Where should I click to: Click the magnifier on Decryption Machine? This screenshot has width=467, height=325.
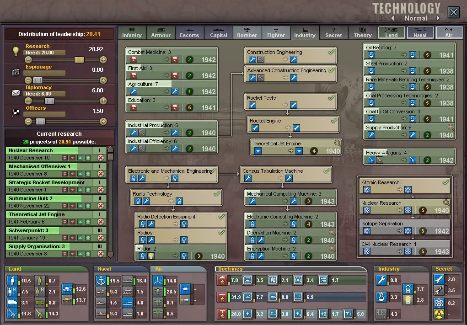(x=332, y=232)
